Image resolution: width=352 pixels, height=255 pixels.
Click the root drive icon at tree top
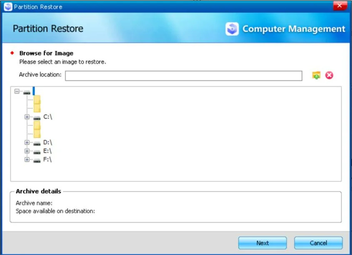[27, 92]
